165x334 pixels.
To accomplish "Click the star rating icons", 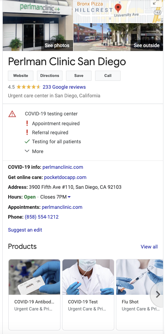I will pos(28,87).
